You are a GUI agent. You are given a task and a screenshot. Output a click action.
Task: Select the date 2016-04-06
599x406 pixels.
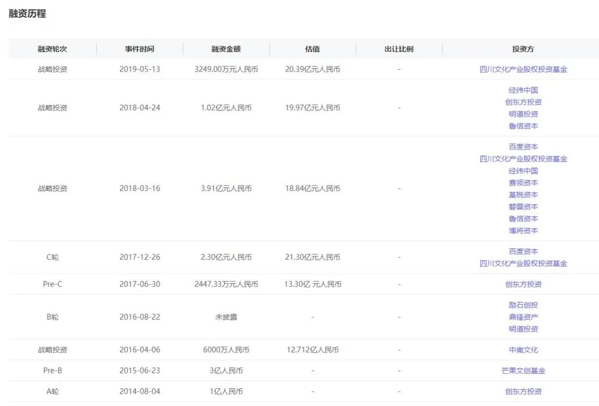[139, 350]
